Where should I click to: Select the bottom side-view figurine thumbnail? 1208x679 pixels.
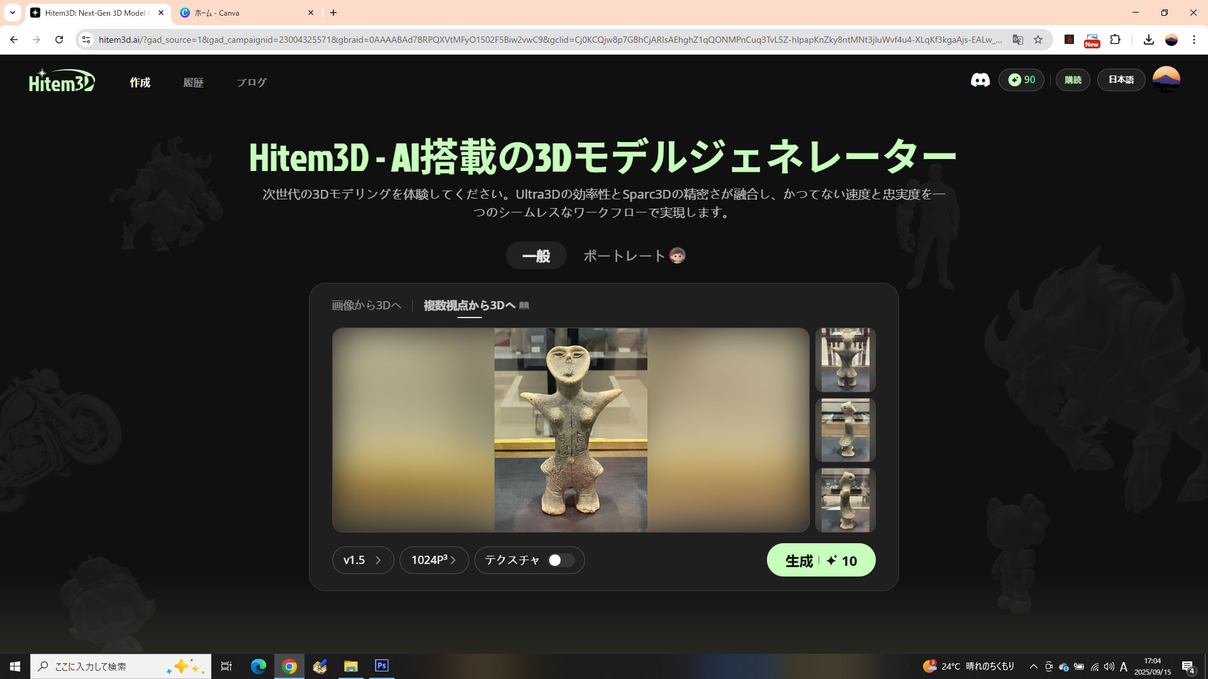(845, 500)
